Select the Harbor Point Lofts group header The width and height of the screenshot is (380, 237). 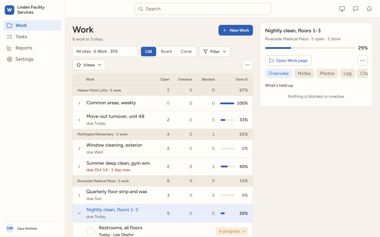[163, 90]
